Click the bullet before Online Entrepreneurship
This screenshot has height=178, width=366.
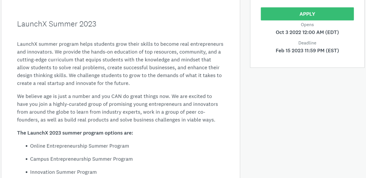coord(26,146)
